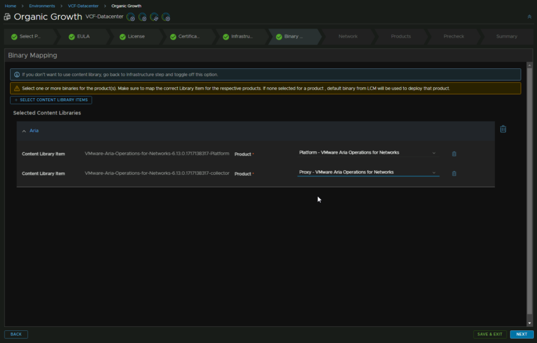Click the Organic Growth environment icon beside the title

7,17
